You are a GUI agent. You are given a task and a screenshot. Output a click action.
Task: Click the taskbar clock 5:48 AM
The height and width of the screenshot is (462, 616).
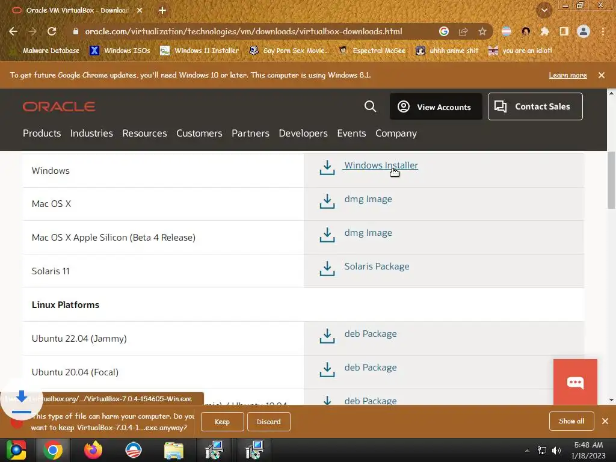pos(588,445)
